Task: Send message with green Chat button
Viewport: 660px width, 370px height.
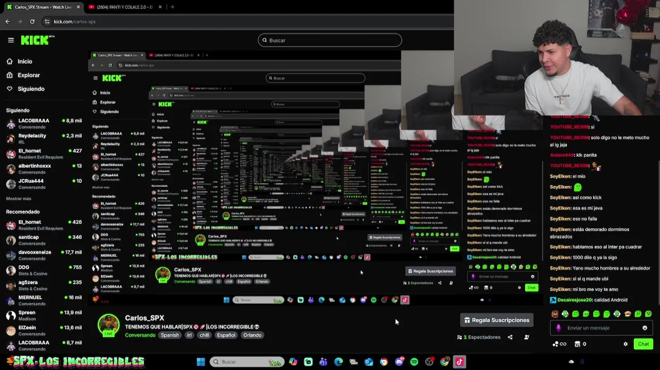Action: tap(644, 344)
